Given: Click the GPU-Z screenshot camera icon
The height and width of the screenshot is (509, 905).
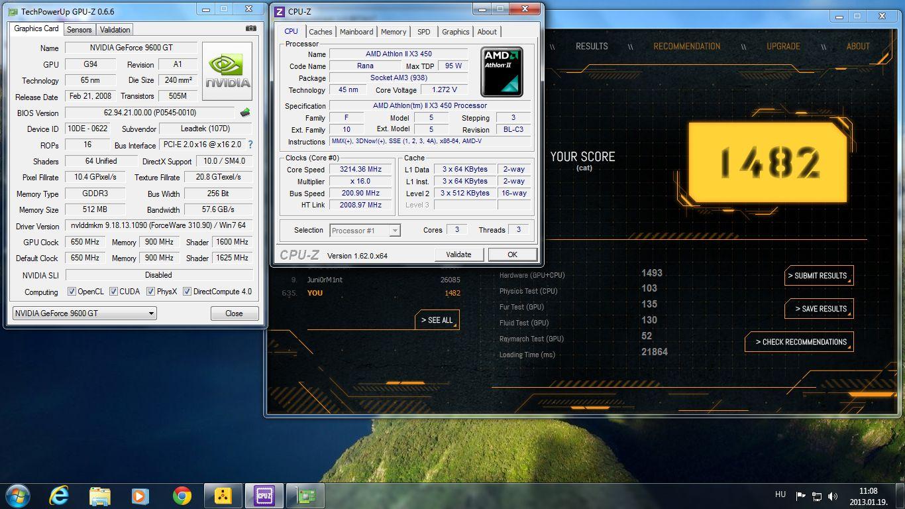Looking at the screenshot, I should pyautogui.click(x=250, y=28).
